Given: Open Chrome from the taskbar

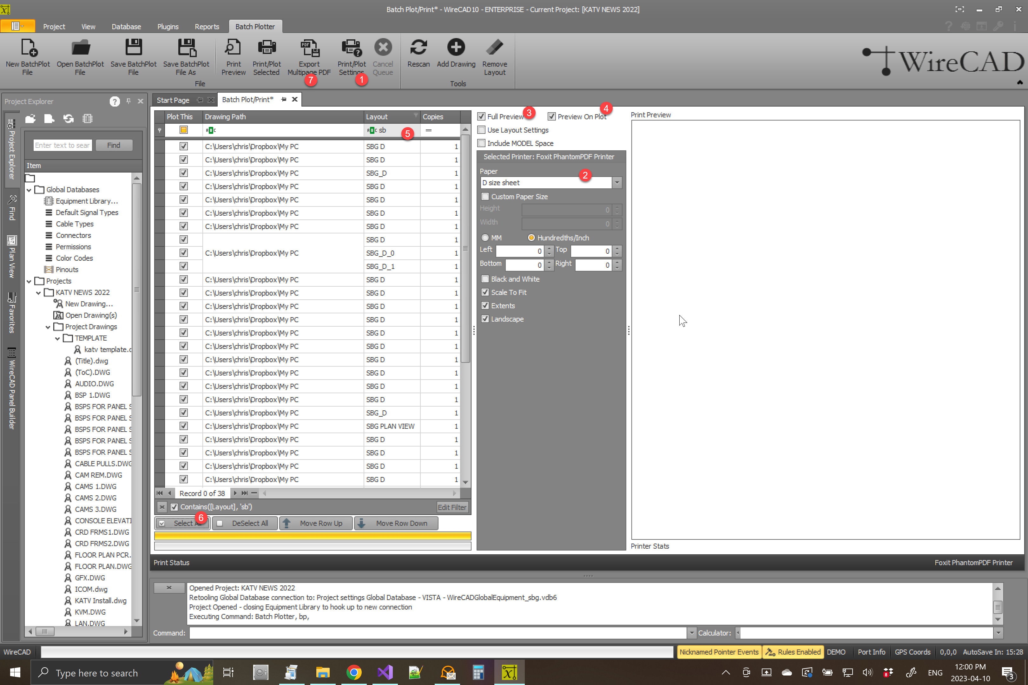Looking at the screenshot, I should point(353,672).
